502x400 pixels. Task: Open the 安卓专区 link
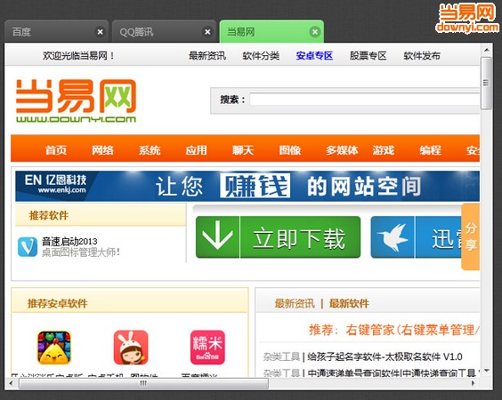click(x=314, y=56)
